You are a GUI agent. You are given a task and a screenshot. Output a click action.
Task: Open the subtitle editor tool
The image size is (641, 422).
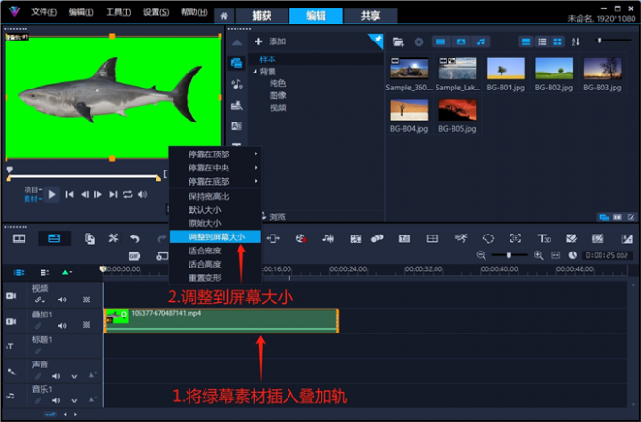click(403, 238)
